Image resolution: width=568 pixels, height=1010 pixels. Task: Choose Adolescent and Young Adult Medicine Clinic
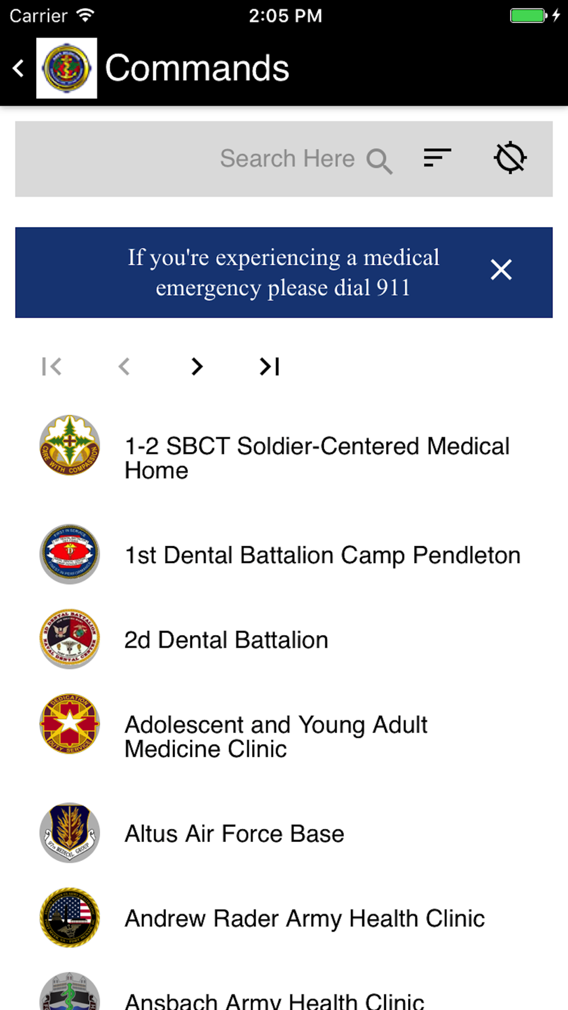(284, 736)
